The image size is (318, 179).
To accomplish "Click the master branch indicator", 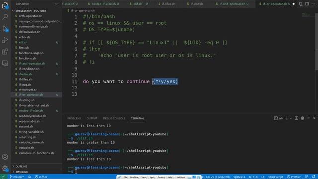I will click(x=16, y=177).
